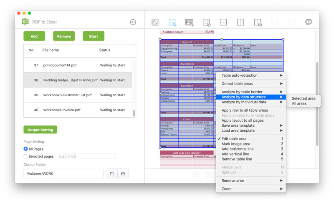Click the greyed merge cells toolbar icon
This screenshot has width=334, height=203.
point(274,22)
